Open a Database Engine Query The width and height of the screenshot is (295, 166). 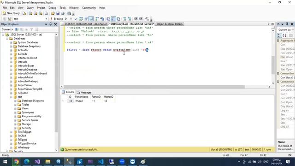tap(24, 13)
